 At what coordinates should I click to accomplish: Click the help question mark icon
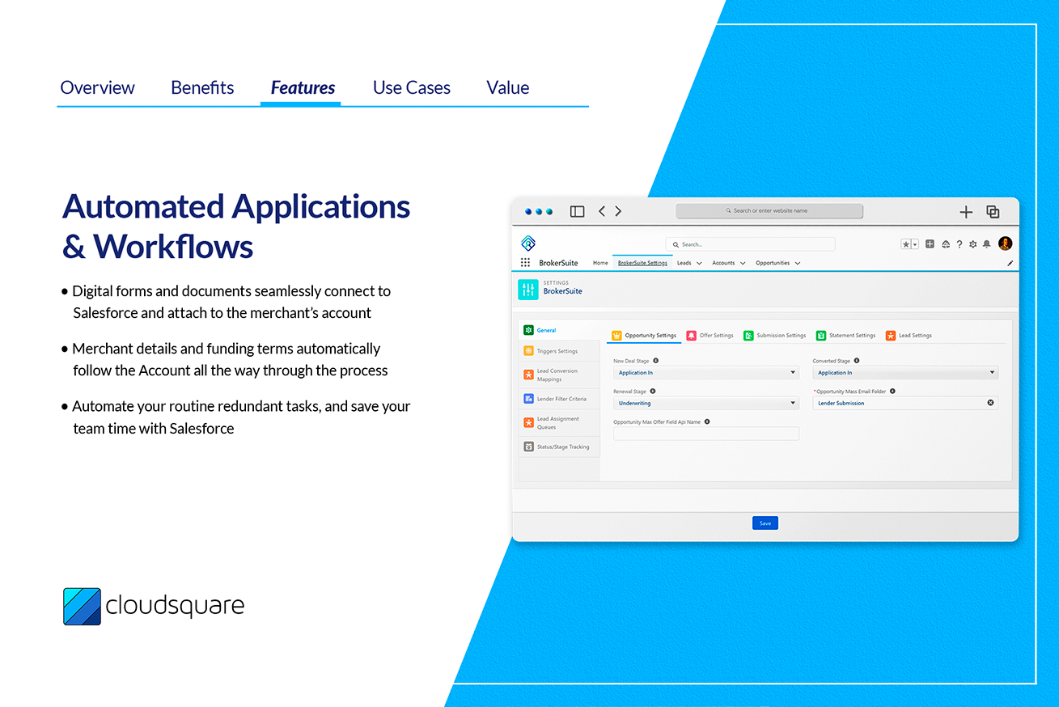[959, 243]
